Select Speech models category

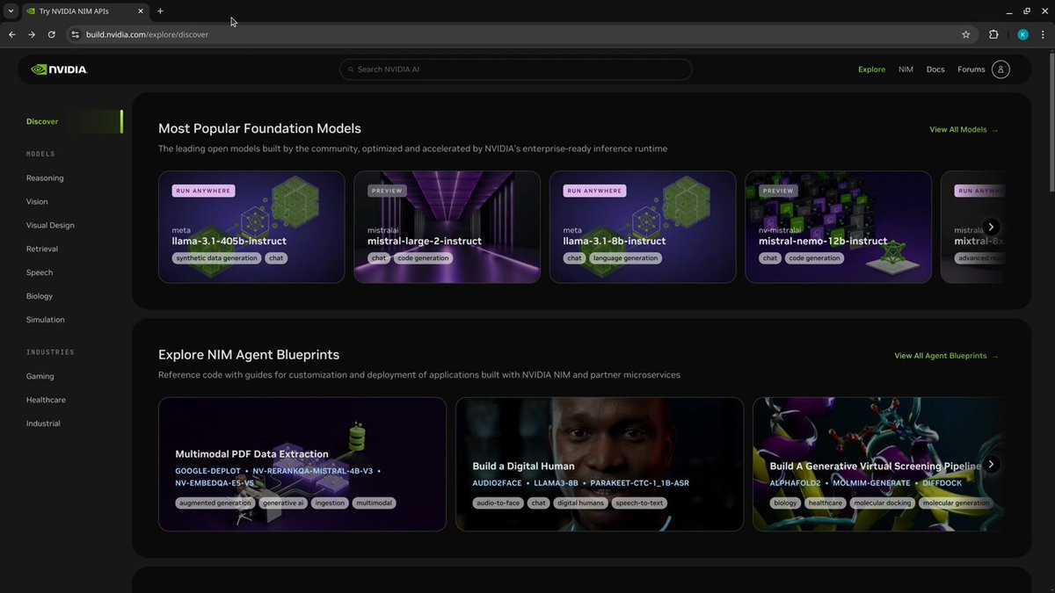40,272
